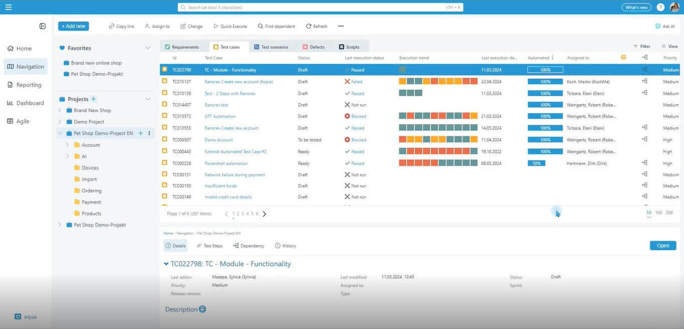Image resolution: width=684 pixels, height=329 pixels.
Task: Expand the Brand New Shop project
Action: pyautogui.click(x=60, y=110)
